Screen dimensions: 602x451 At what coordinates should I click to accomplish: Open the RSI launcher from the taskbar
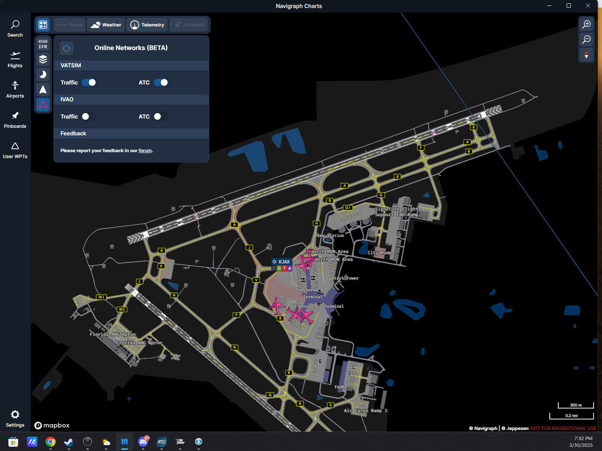point(162,442)
